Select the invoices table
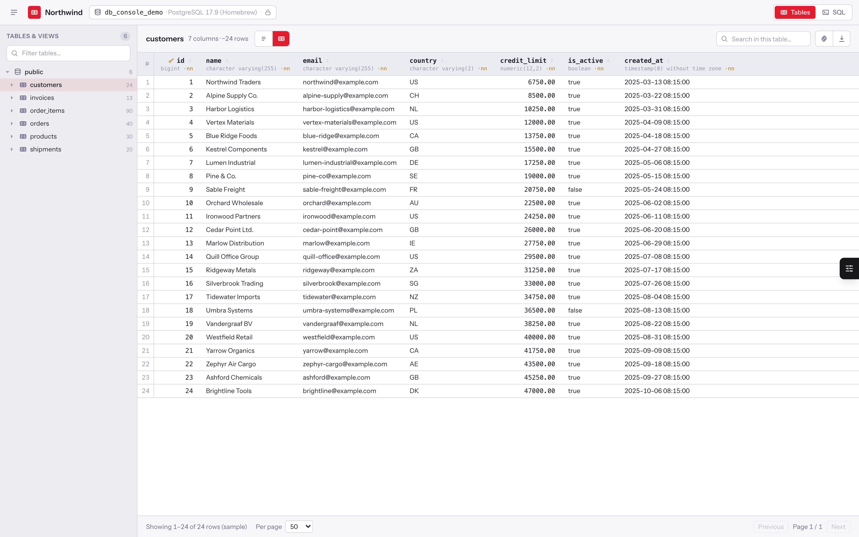The height and width of the screenshot is (537, 859). coord(68,98)
